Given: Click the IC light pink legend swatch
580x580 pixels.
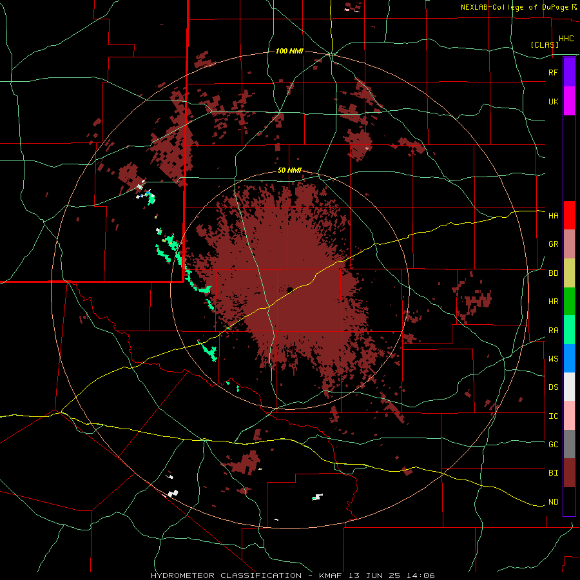Looking at the screenshot, I should (569, 416).
